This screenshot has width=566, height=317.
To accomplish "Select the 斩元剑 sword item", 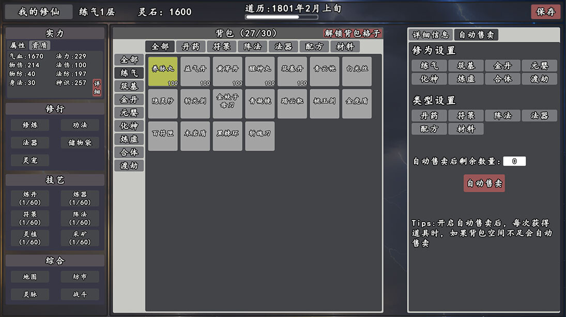I will 195,104.
